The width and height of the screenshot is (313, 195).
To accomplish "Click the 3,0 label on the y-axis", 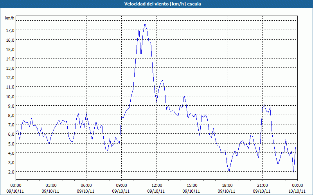I will click(x=11, y=163).
